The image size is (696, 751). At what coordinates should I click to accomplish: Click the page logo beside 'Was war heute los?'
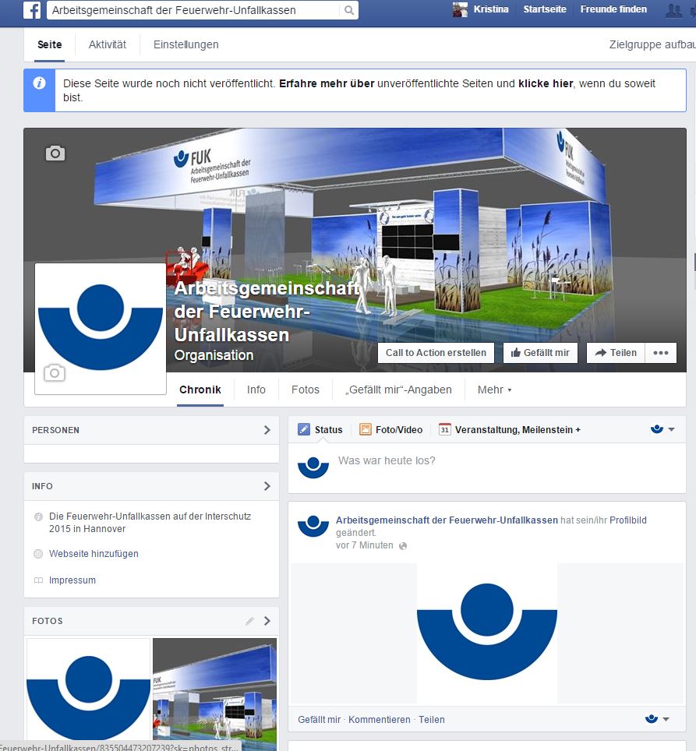click(x=313, y=467)
